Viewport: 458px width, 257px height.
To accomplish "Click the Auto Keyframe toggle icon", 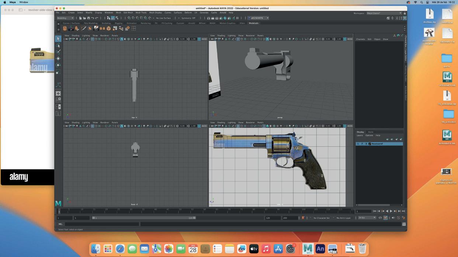I will [x=303, y=218].
